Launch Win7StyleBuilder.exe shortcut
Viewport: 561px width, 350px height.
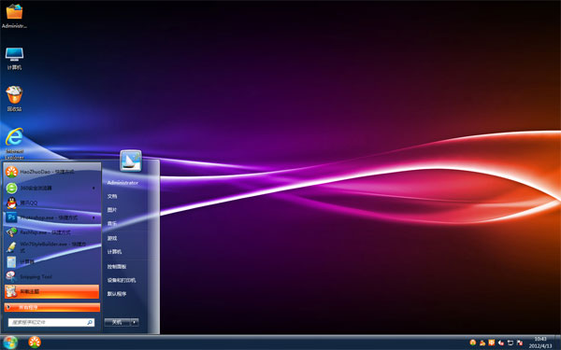coord(52,246)
